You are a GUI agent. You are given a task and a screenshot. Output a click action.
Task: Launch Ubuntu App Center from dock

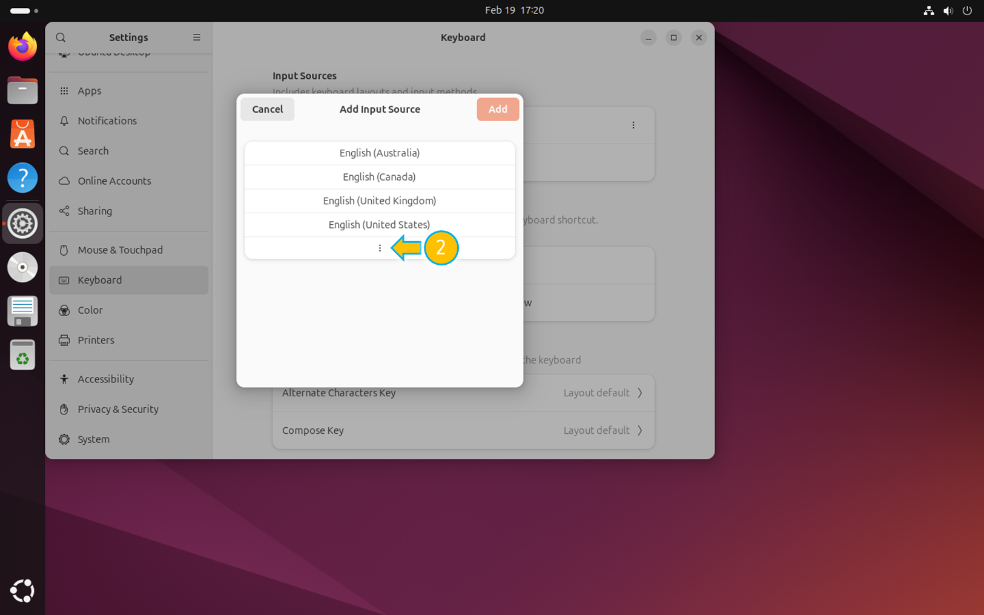tap(22, 134)
